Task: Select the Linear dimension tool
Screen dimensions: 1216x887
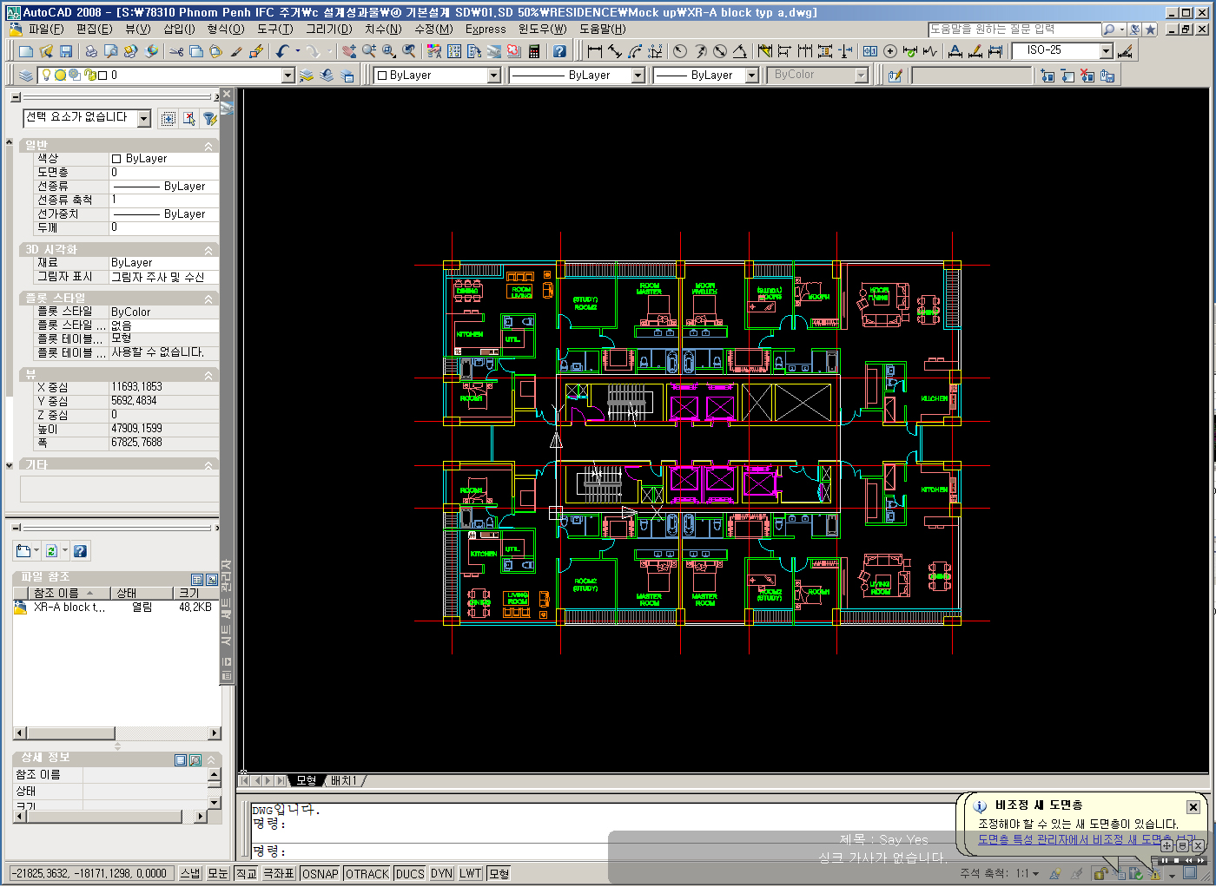Action: tap(595, 52)
